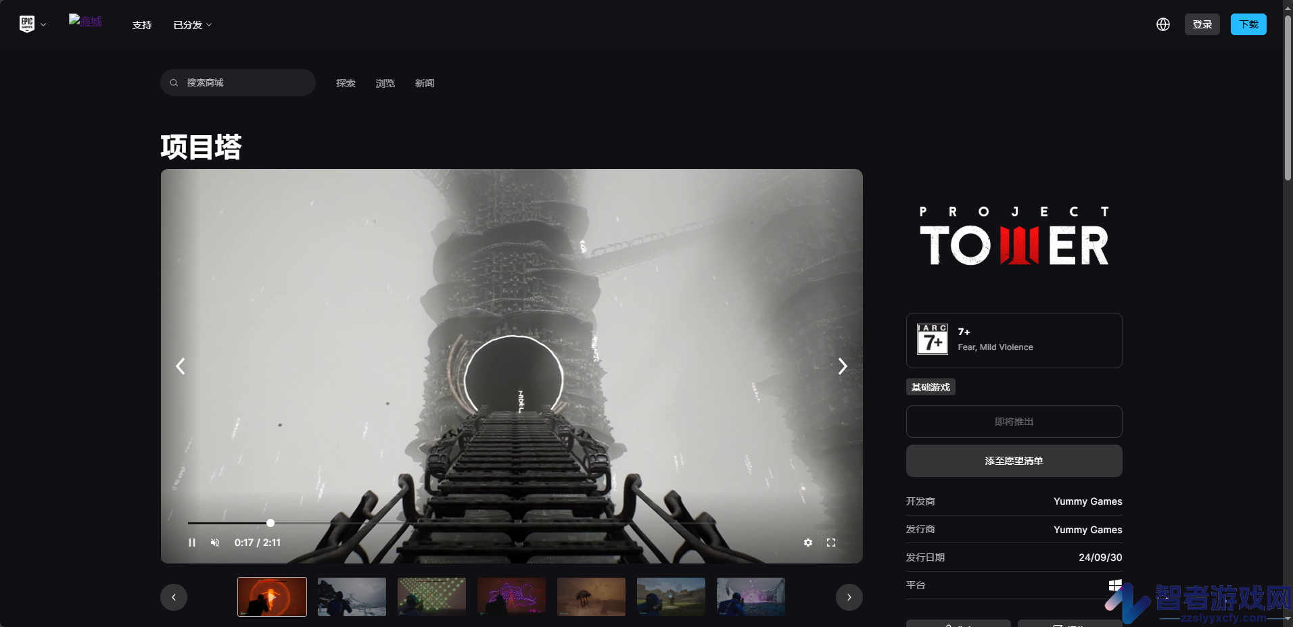Viewport: 1293px width, 627px height.
Task: Enter fullscreen video mode
Action: click(x=831, y=543)
